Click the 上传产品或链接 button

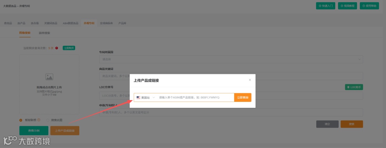[x=65, y=130]
